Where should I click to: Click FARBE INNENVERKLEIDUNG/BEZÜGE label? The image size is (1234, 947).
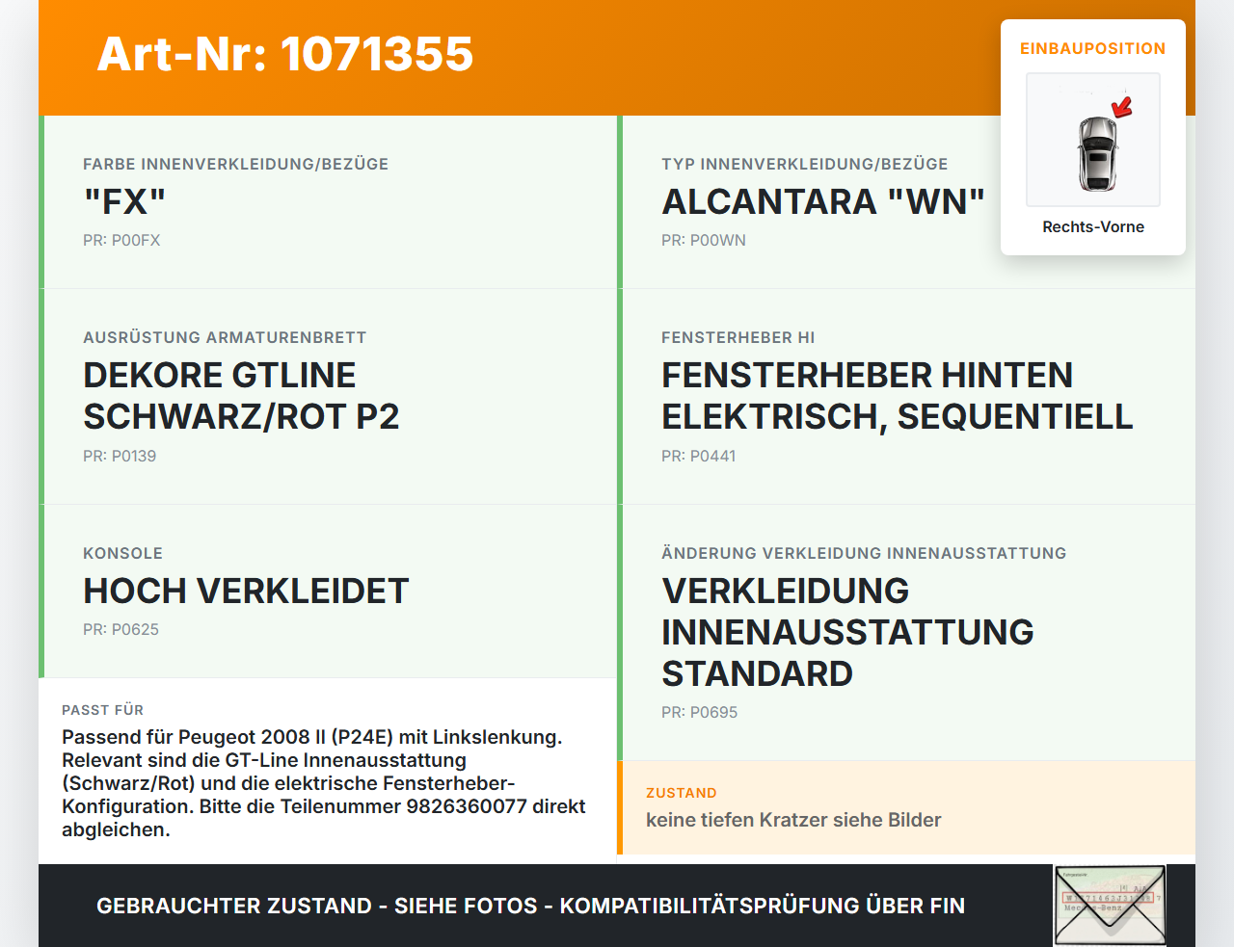coord(236,164)
